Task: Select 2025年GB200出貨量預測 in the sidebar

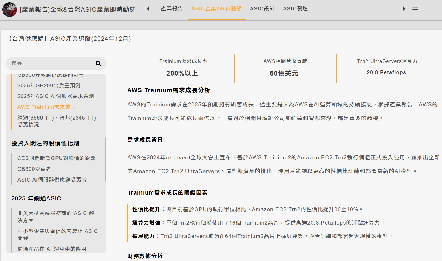Action: 49,85
